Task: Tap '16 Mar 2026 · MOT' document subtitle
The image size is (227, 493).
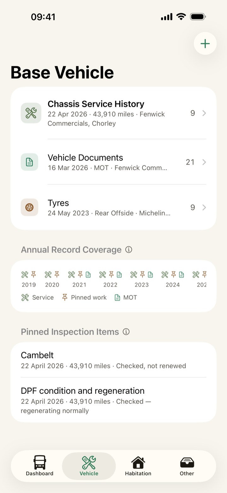Action: [78, 168]
